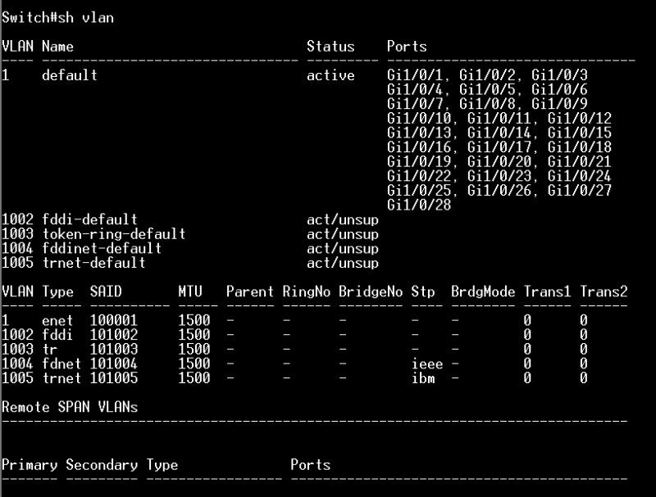
Task: Select VLAN name 'fddinet-default'
Action: click(102, 248)
